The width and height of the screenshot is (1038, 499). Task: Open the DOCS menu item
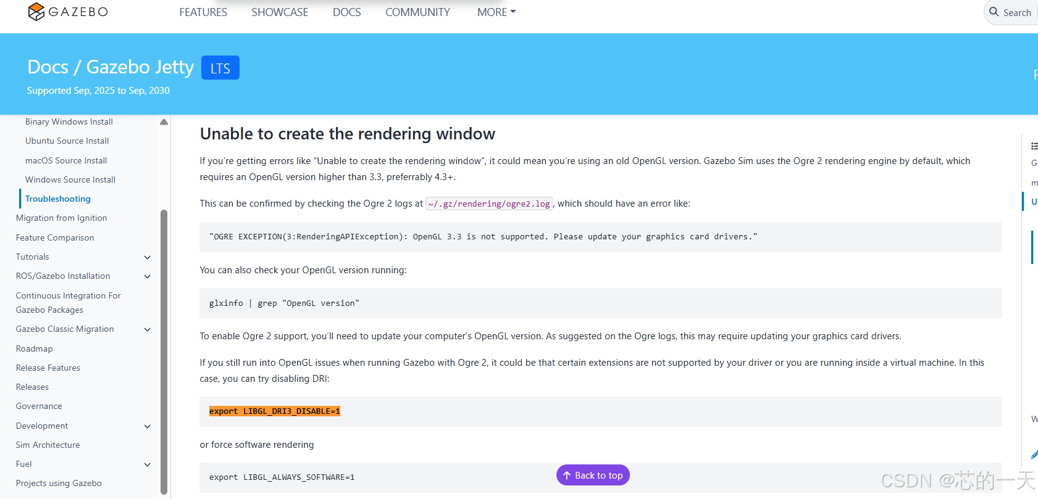347,12
